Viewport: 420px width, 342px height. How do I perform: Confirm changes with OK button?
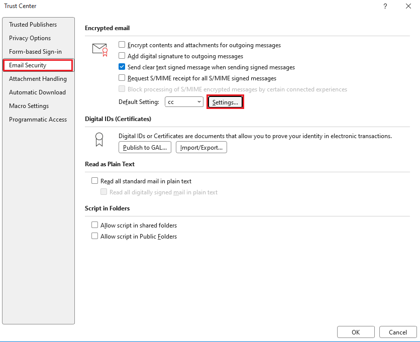click(356, 332)
